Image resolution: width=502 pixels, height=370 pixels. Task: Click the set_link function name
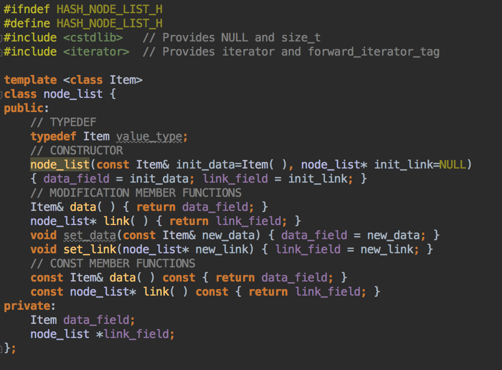click(89, 249)
